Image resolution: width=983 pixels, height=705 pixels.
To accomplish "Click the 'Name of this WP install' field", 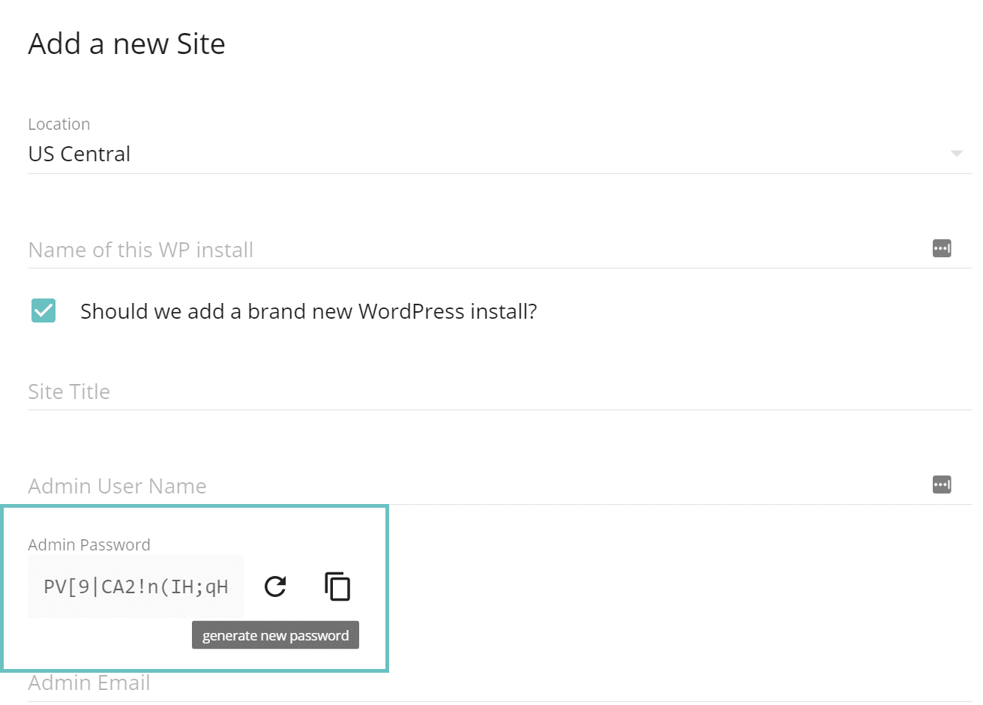I will 300,249.
